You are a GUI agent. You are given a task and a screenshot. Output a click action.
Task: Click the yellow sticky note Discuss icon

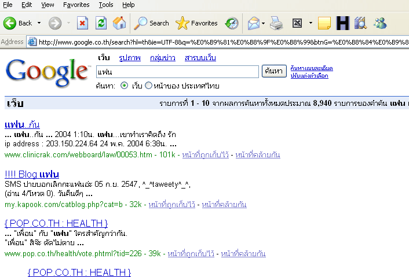[324, 23]
